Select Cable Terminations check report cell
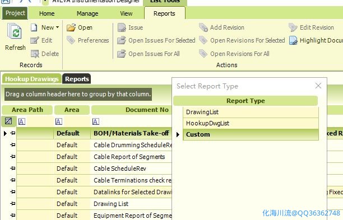The image size is (343, 220). [131, 180]
